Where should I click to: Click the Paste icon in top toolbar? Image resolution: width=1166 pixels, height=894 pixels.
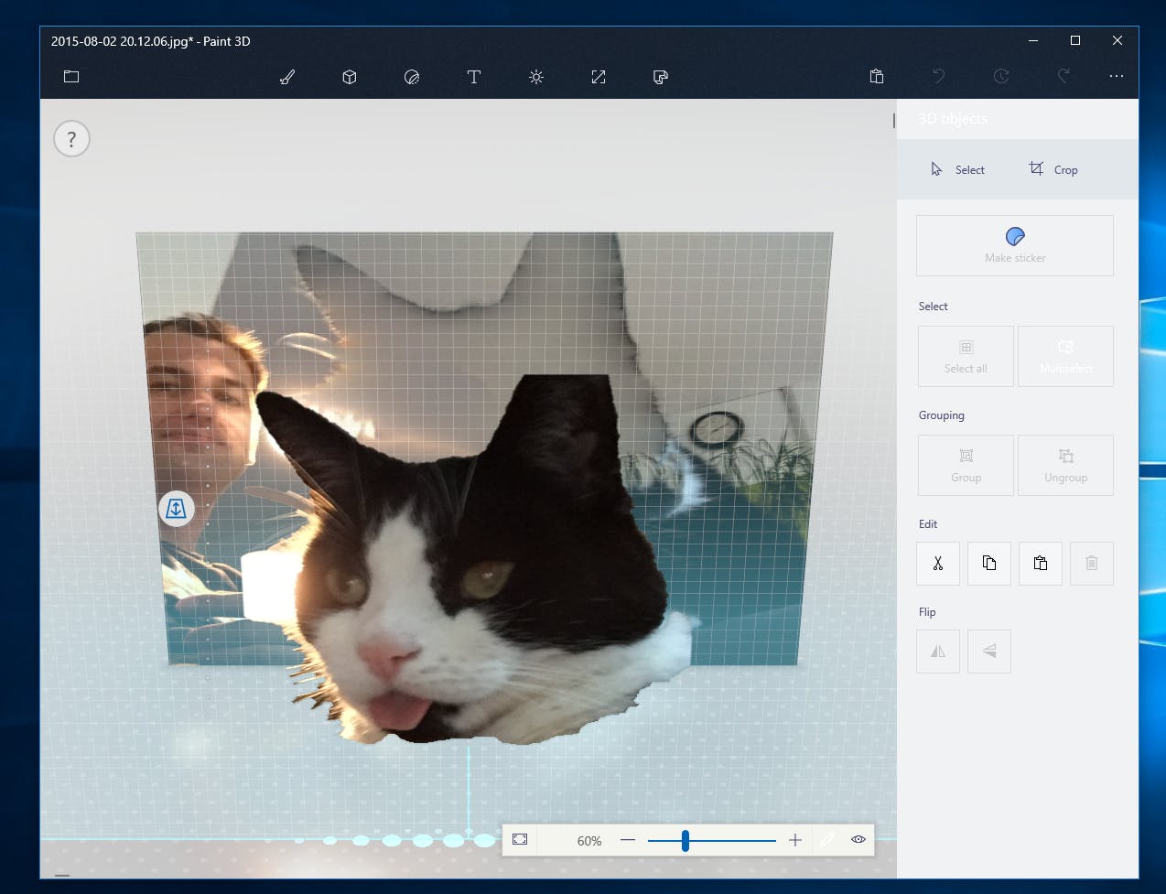click(877, 77)
